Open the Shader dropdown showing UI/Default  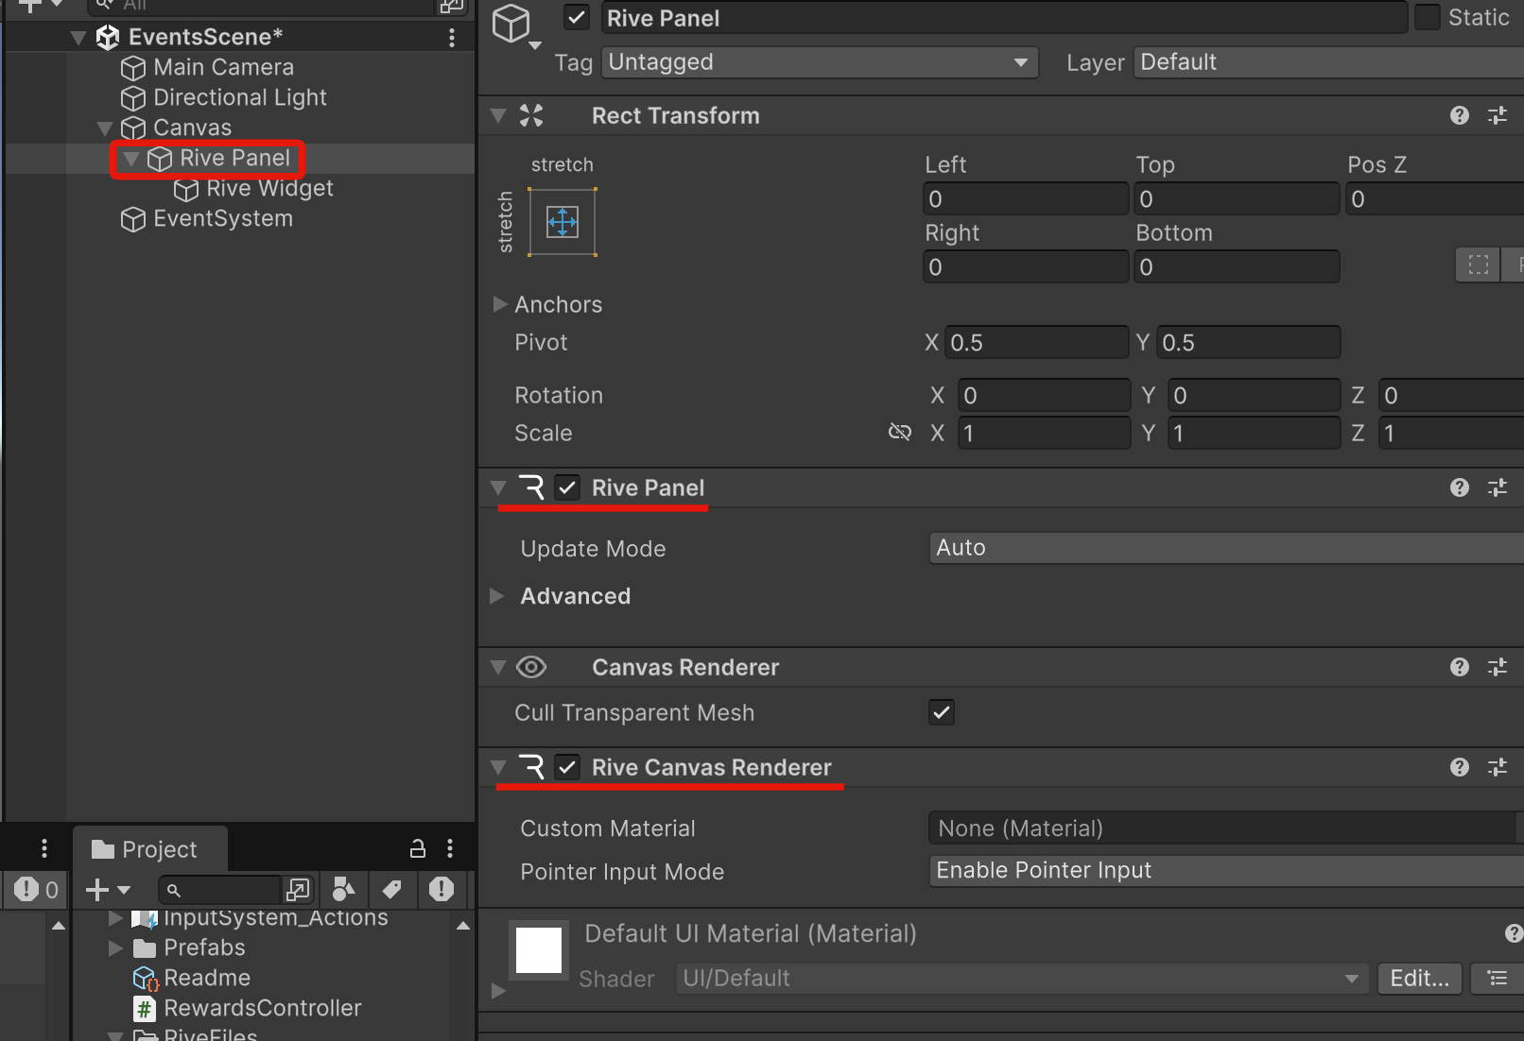[1022, 979]
